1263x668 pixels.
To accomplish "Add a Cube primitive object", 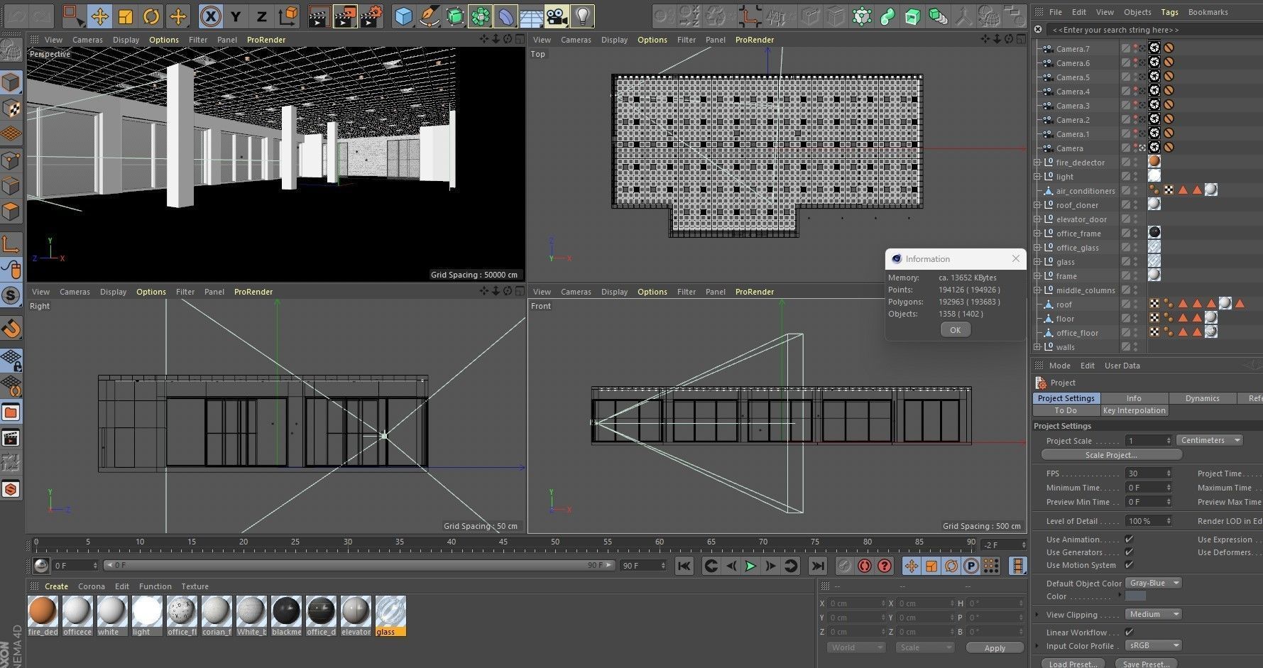I will point(403,16).
